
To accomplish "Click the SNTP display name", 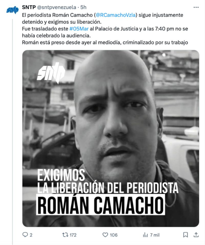I will tap(29, 7).
